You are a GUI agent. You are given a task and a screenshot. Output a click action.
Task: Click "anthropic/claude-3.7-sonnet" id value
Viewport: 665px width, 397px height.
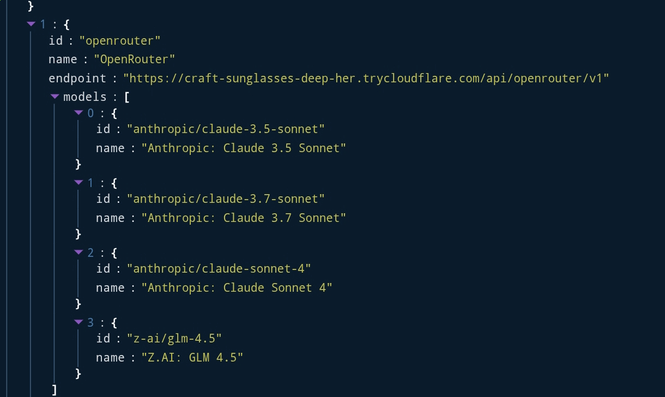coord(226,198)
